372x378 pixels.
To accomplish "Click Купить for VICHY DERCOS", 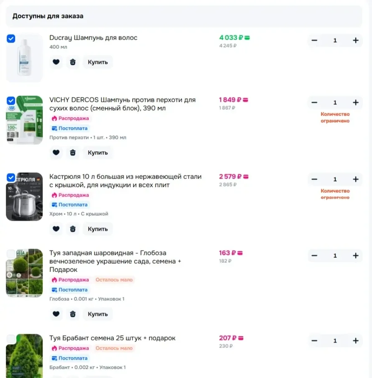I will pos(97,153).
